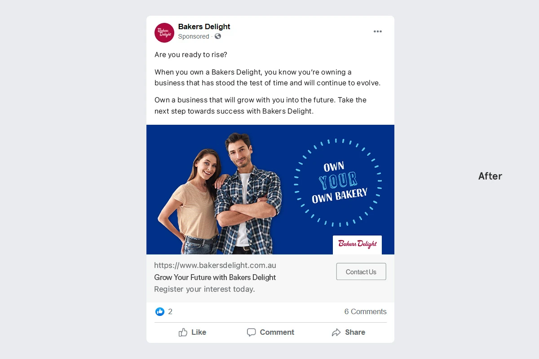This screenshot has height=359, width=539.
Task: Click the Bakers Delight logo in ad image
Action: click(x=357, y=245)
